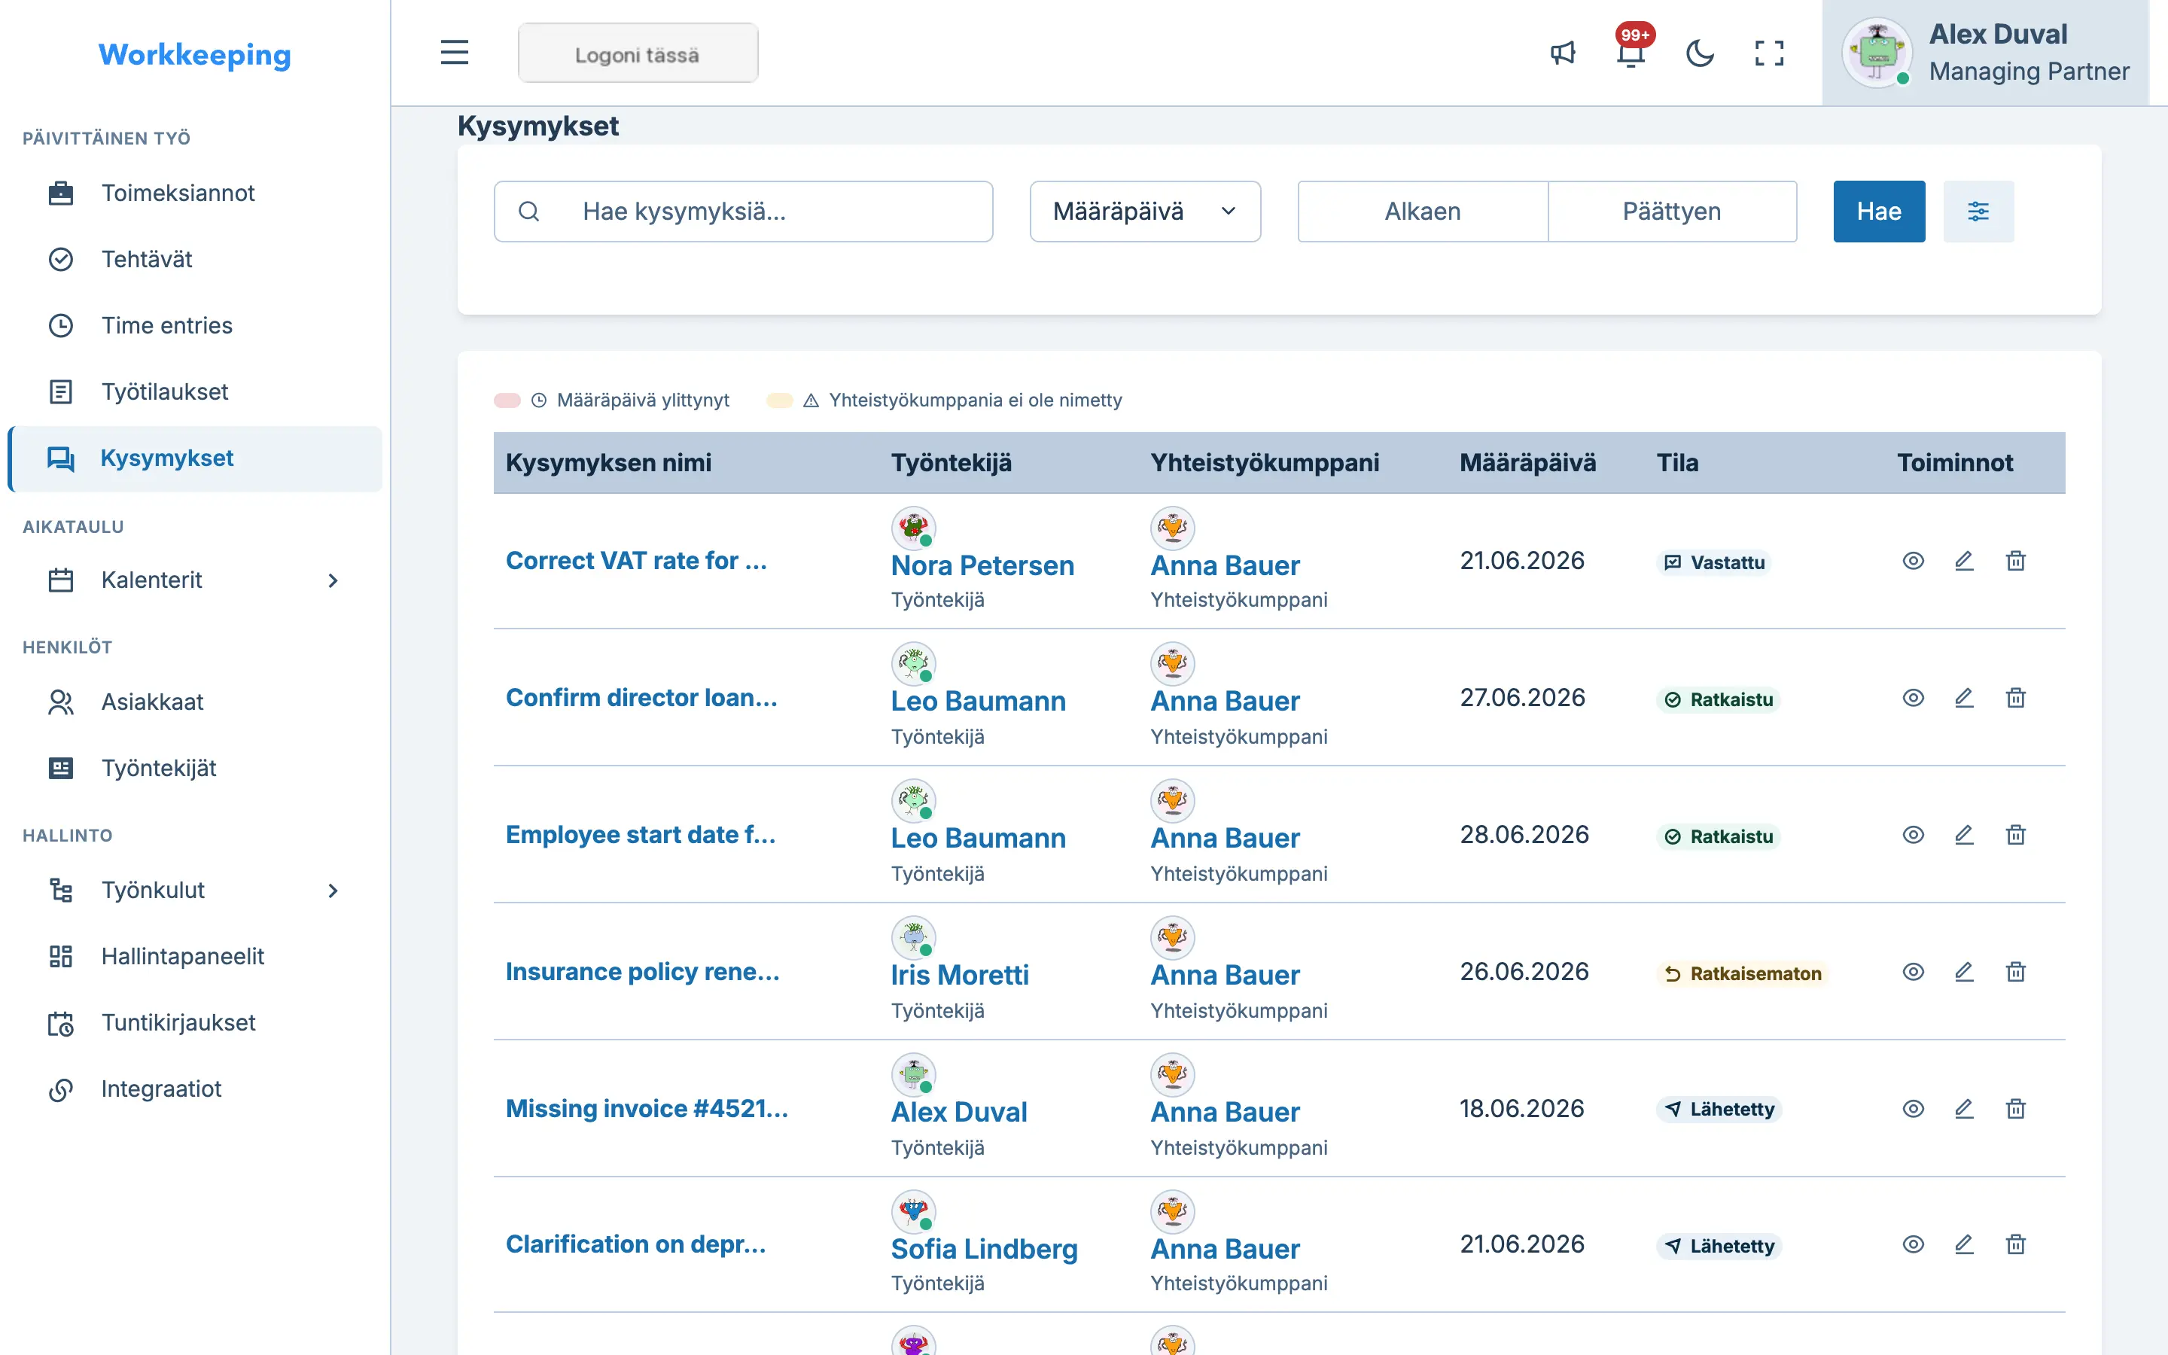
Task: Edit the Confirm director loan question
Action: coord(1964,698)
